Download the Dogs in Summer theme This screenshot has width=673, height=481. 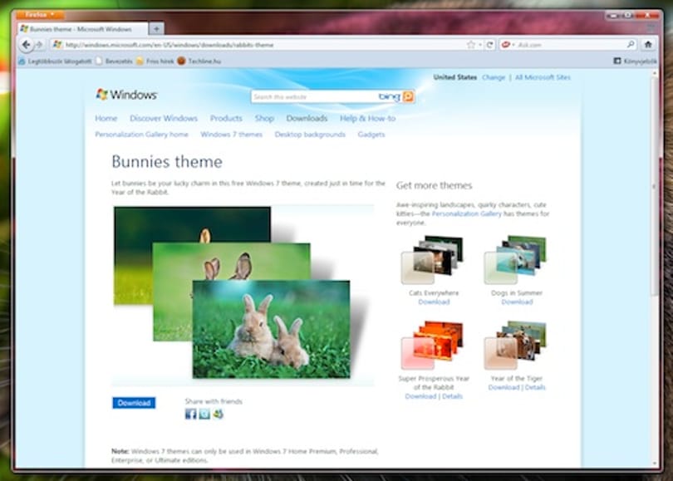(517, 302)
